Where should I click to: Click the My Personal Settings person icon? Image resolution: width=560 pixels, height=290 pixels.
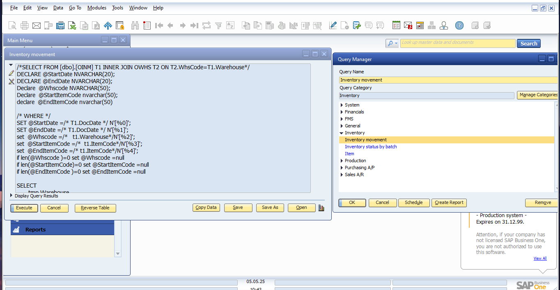click(443, 25)
